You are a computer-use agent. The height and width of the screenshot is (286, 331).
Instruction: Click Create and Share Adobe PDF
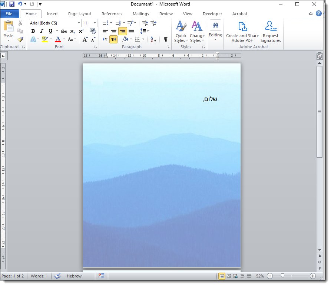[x=242, y=32]
